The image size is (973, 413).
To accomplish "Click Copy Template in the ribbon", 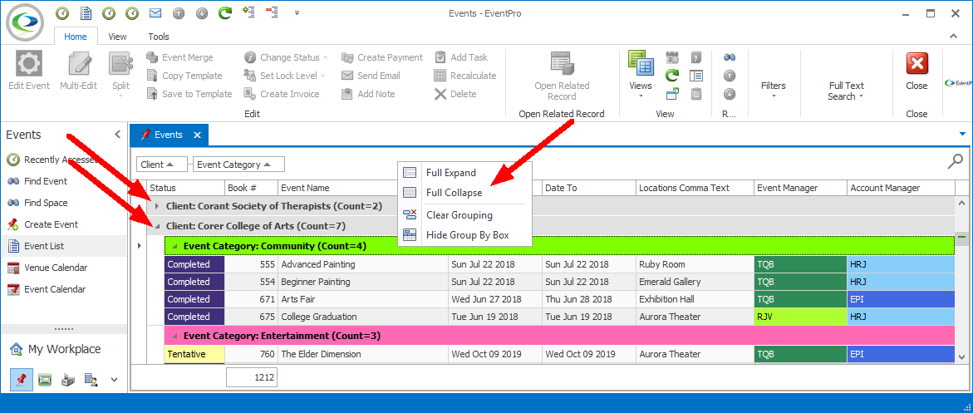I will tap(184, 76).
